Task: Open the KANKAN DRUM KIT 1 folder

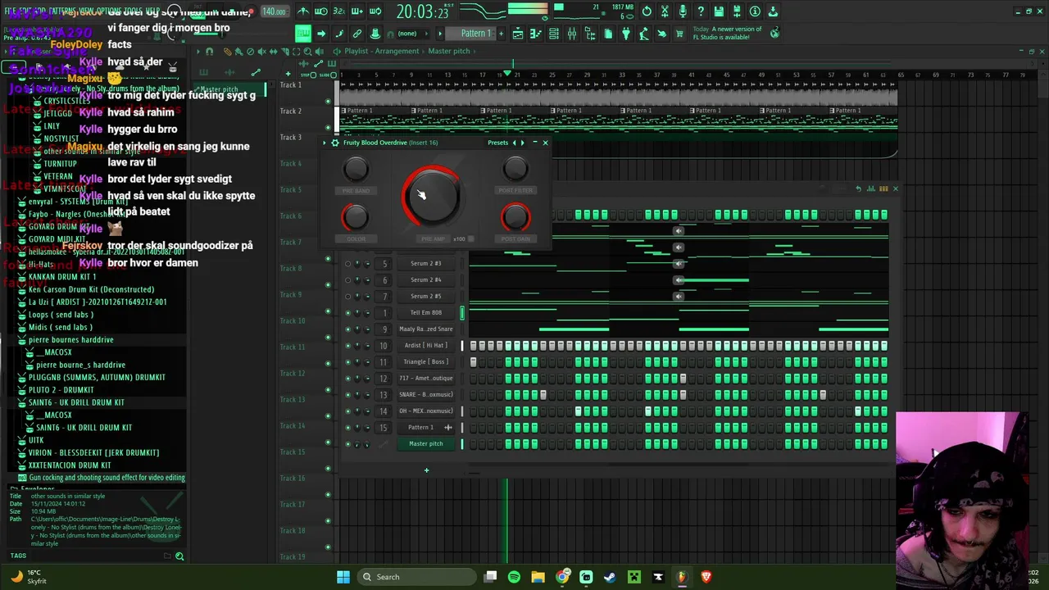Action: pos(62,277)
